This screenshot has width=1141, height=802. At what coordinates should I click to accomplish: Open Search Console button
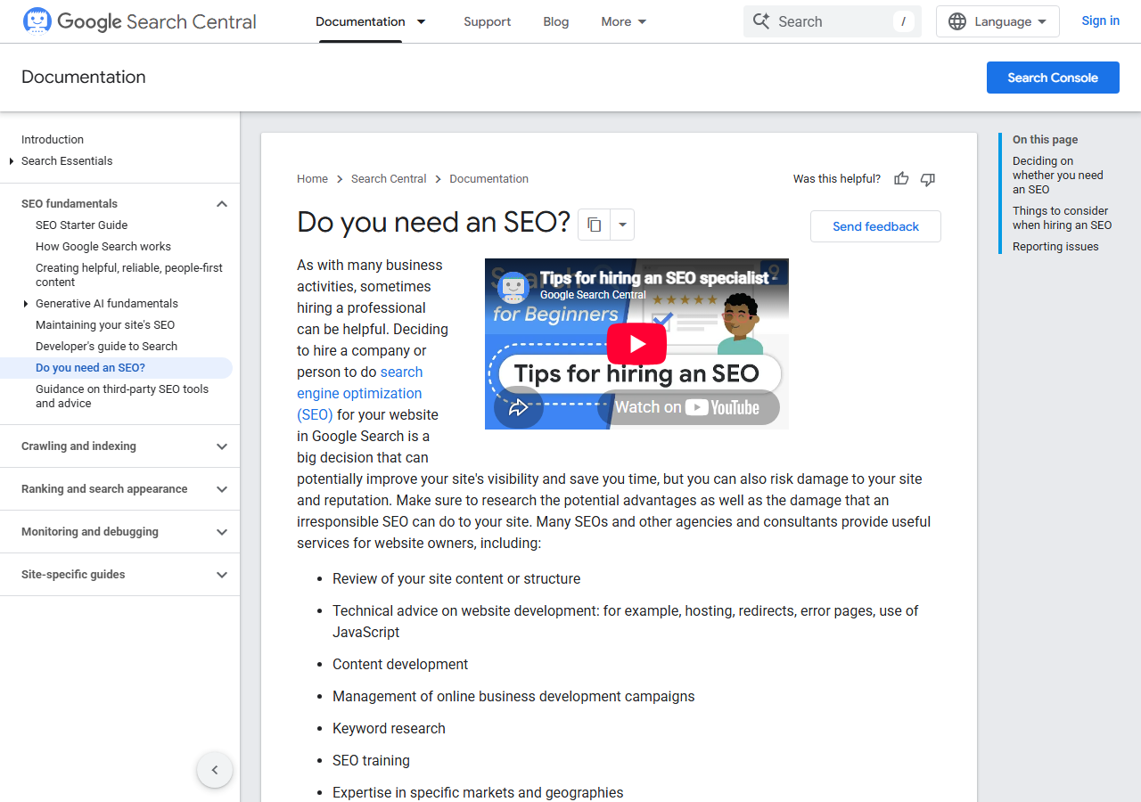tap(1053, 78)
